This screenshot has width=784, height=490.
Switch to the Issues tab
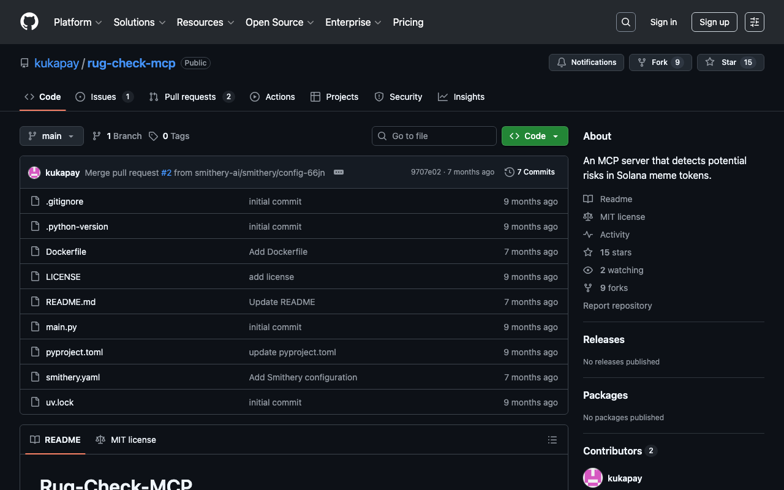104,97
